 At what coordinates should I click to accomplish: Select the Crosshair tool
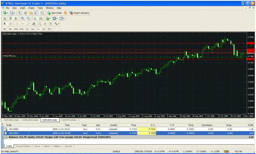pyautogui.click(x=10, y=24)
